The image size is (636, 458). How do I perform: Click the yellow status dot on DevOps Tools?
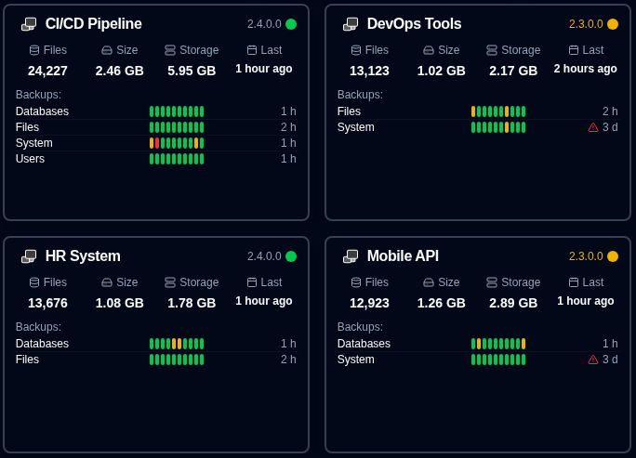[613, 24]
